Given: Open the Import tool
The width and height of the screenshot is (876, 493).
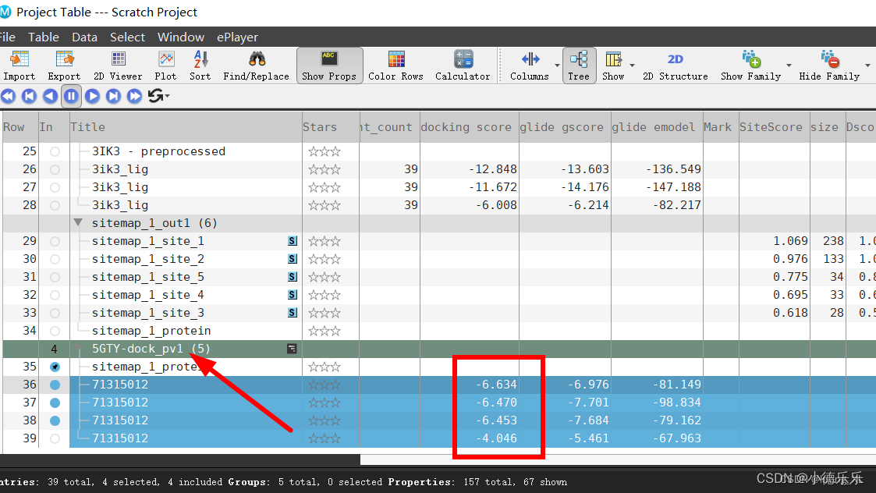Looking at the screenshot, I should tap(19, 66).
